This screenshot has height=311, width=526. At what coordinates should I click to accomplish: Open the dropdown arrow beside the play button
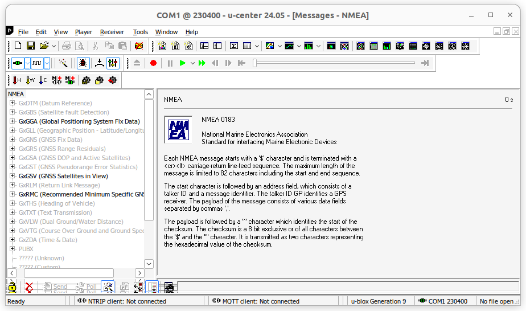point(192,63)
